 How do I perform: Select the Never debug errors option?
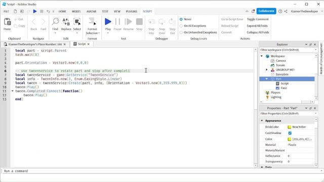pos(181,19)
